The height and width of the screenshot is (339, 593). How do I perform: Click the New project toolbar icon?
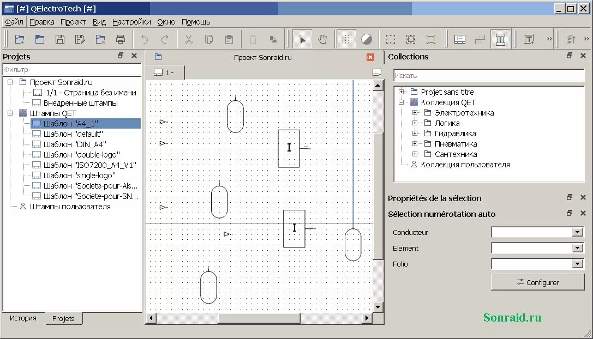pyautogui.click(x=20, y=39)
